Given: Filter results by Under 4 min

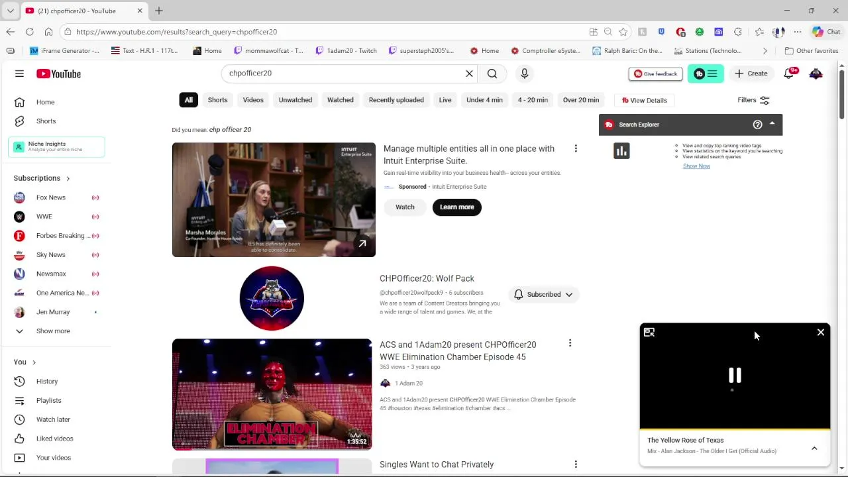Looking at the screenshot, I should point(484,100).
